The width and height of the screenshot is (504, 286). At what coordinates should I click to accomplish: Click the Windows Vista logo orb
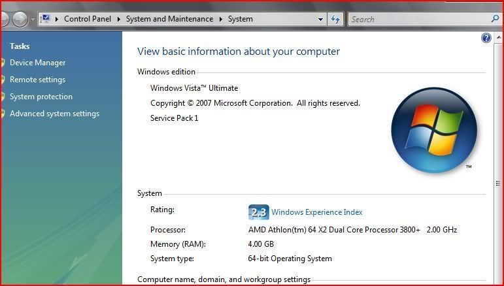[x=434, y=130]
